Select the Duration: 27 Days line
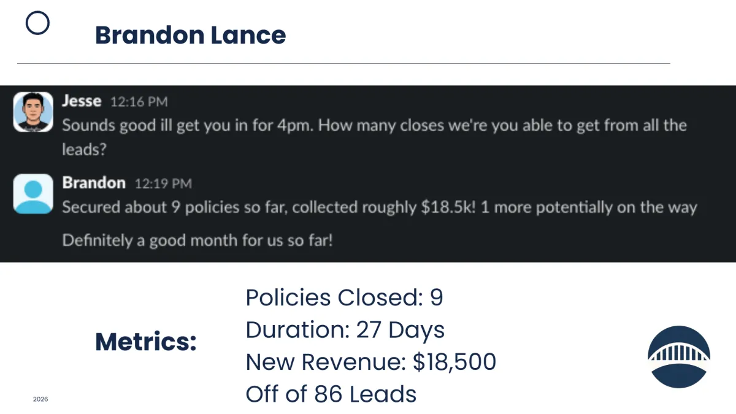Image resolution: width=736 pixels, height=414 pixels. (345, 330)
